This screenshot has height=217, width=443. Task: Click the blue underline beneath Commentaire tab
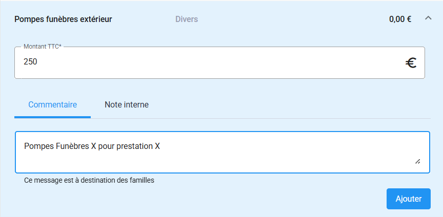[52, 117]
